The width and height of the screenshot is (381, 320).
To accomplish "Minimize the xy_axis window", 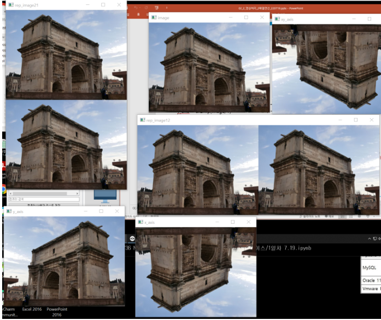I will (x=354, y=19).
